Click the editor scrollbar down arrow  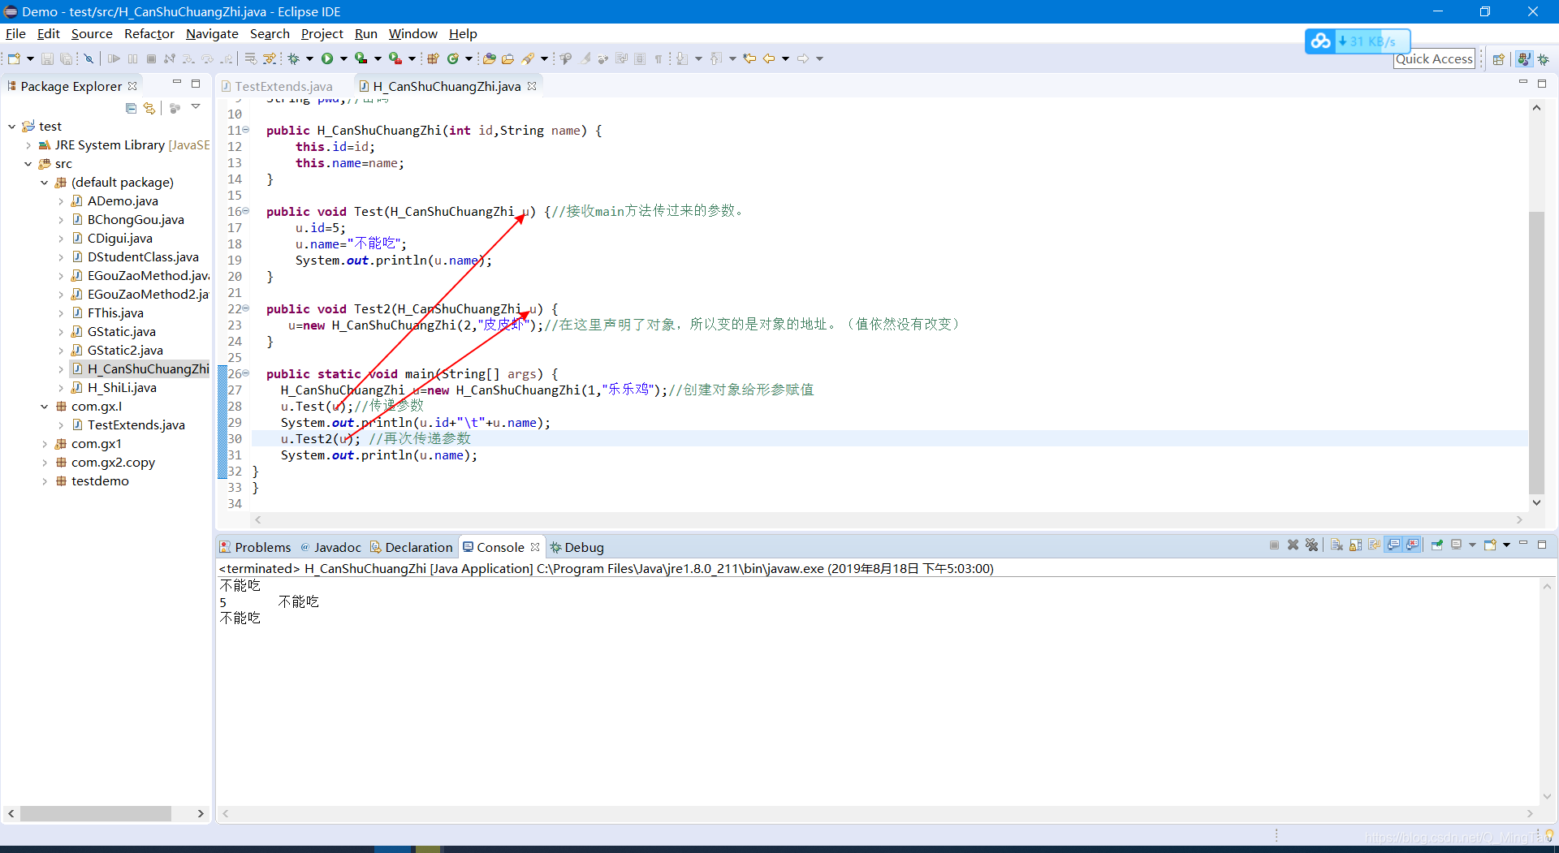pos(1536,502)
